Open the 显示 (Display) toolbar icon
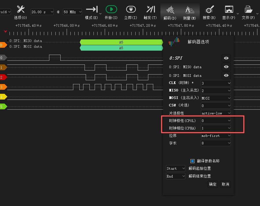 click(x=229, y=9)
